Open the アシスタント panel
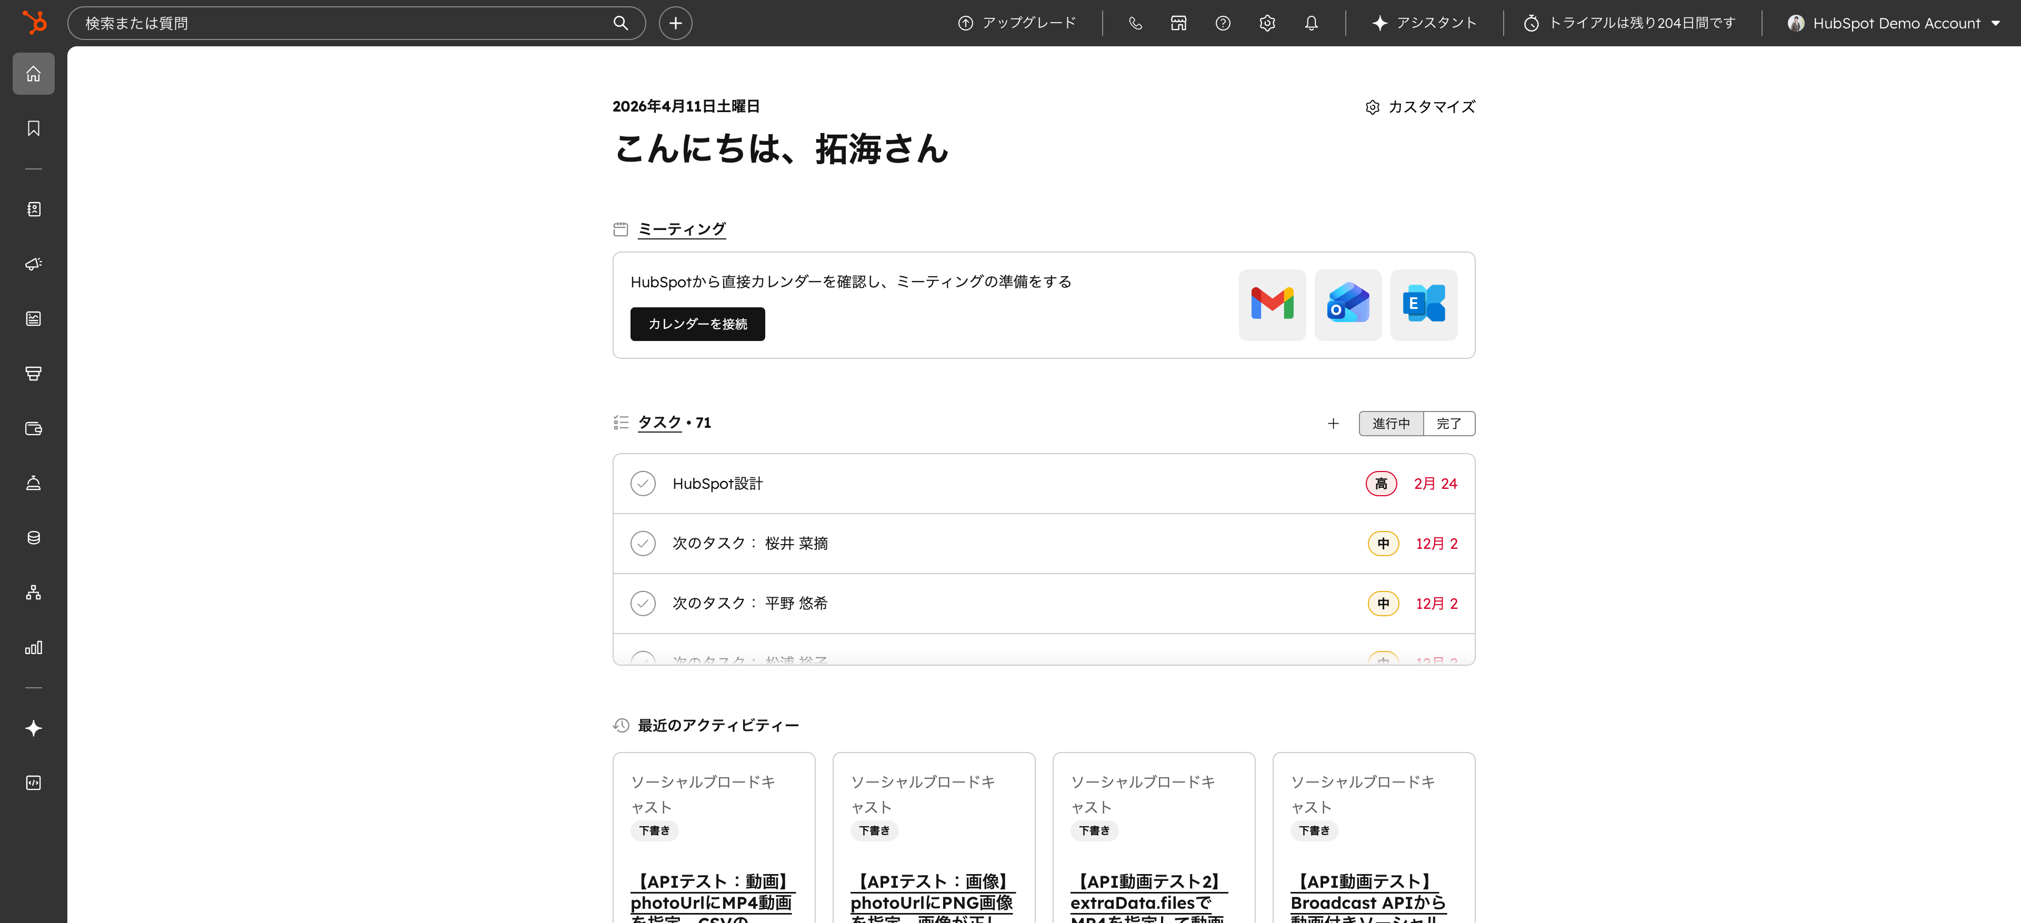Screen dimensions: 2021x923 tap(1424, 24)
